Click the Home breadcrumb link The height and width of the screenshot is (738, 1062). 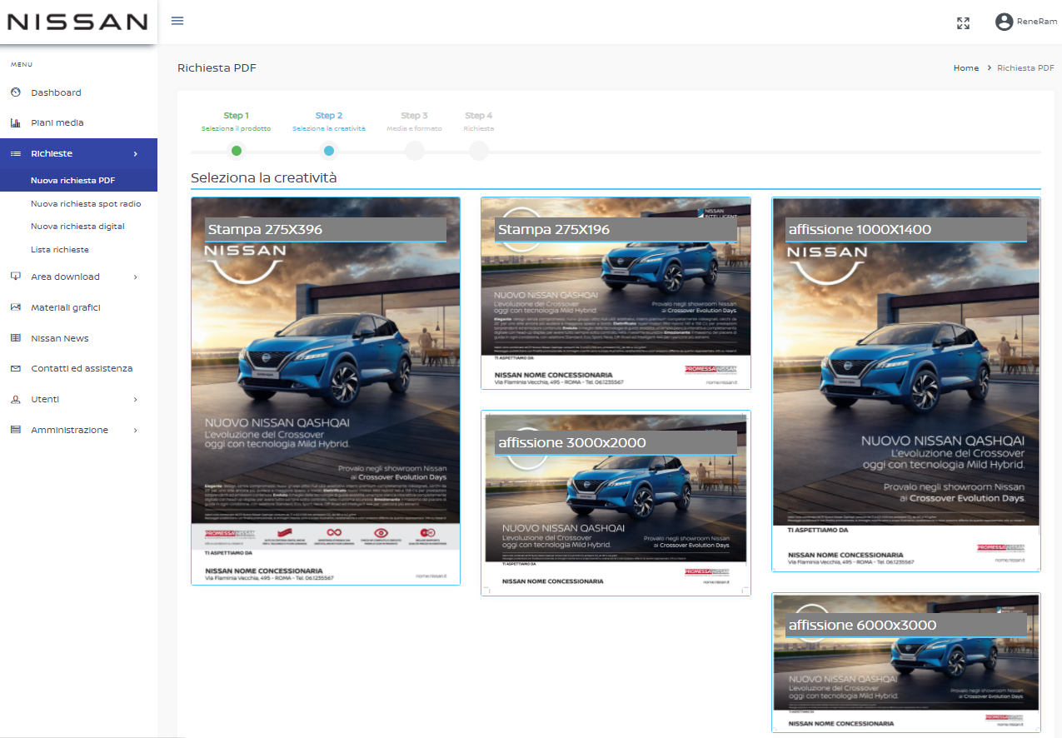click(966, 68)
